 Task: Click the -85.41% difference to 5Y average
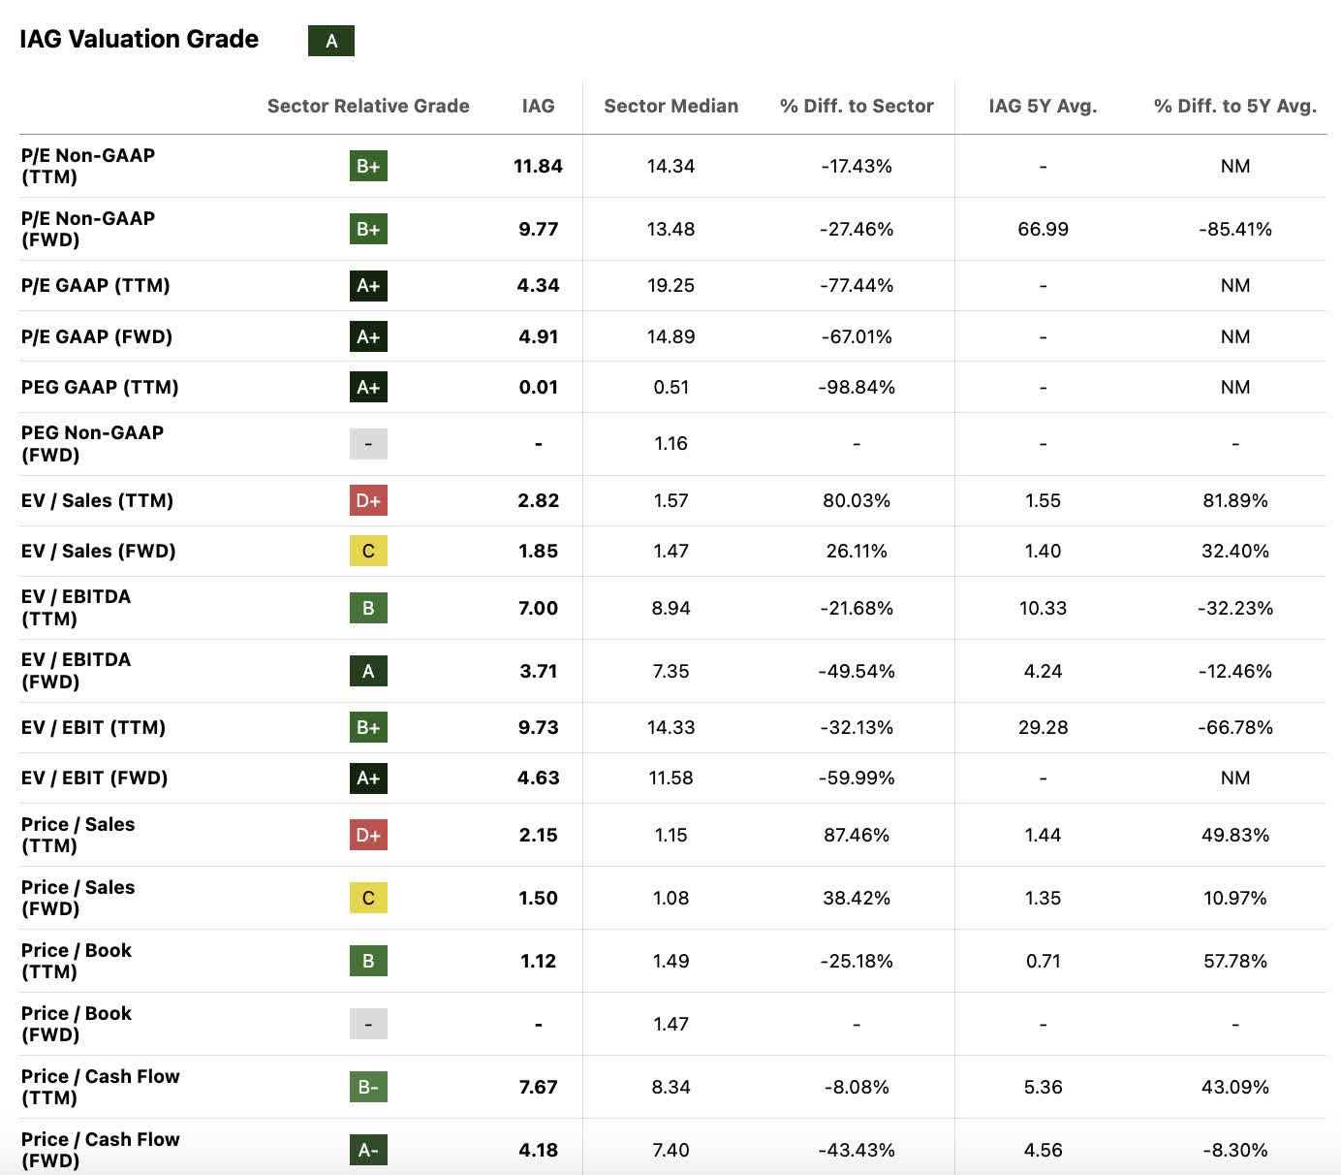click(x=1235, y=229)
